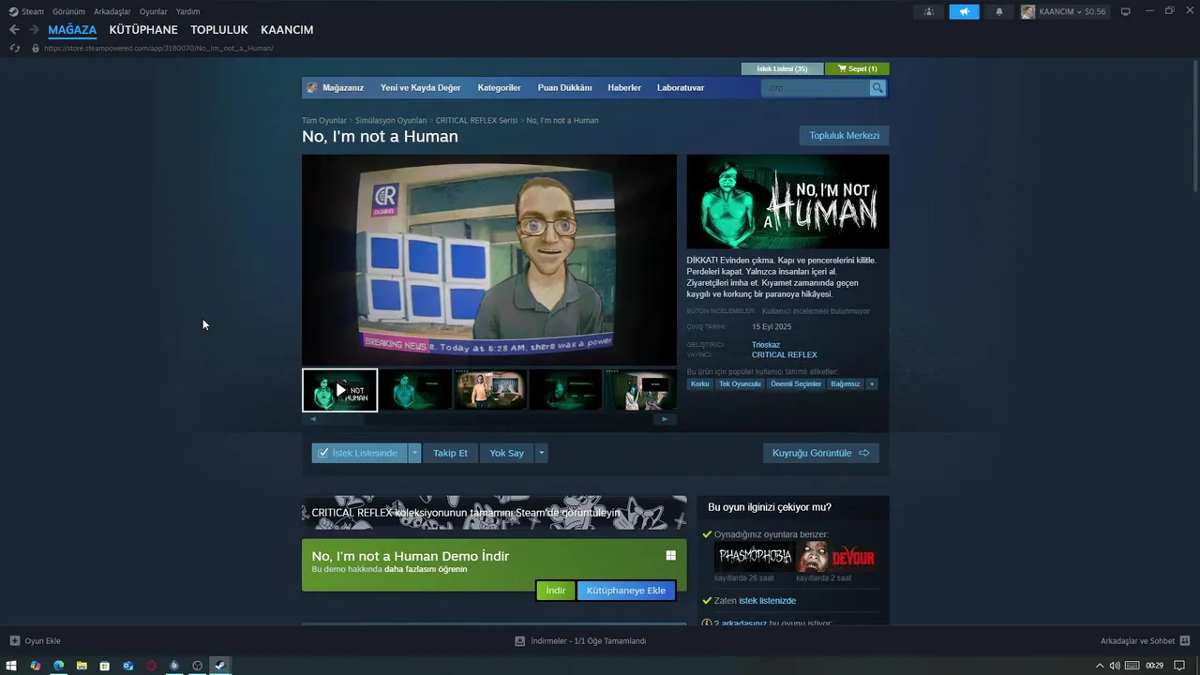The image size is (1200, 675).
Task: Open the Phasmophobia similar game thumbnail
Action: pyautogui.click(x=755, y=557)
